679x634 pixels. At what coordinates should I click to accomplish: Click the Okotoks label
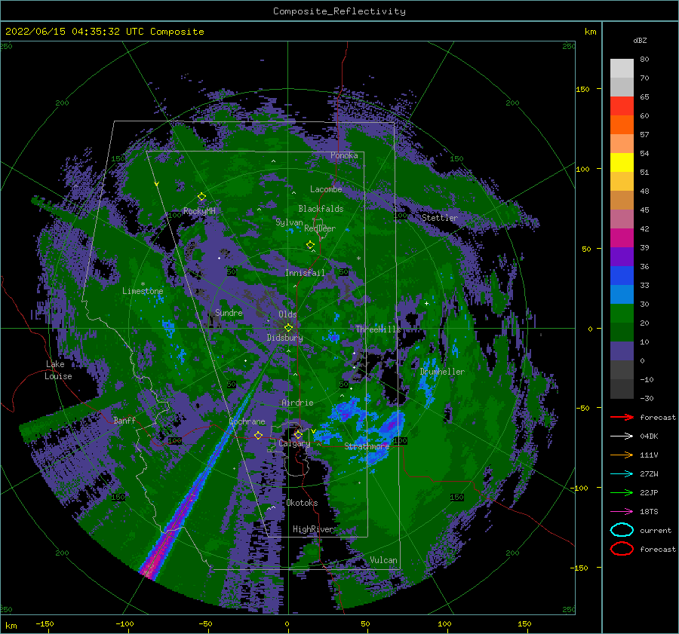(x=302, y=503)
